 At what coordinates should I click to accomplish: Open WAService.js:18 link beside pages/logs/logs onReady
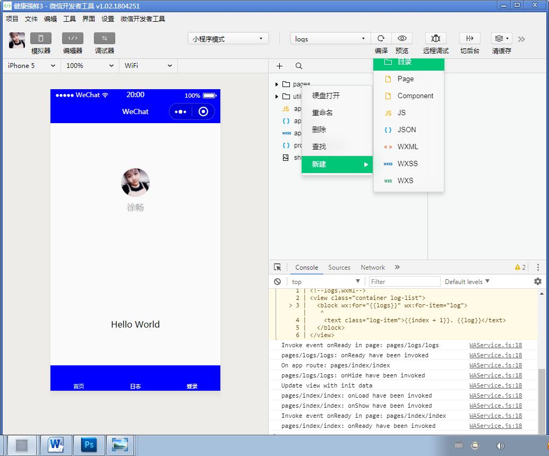(495, 355)
